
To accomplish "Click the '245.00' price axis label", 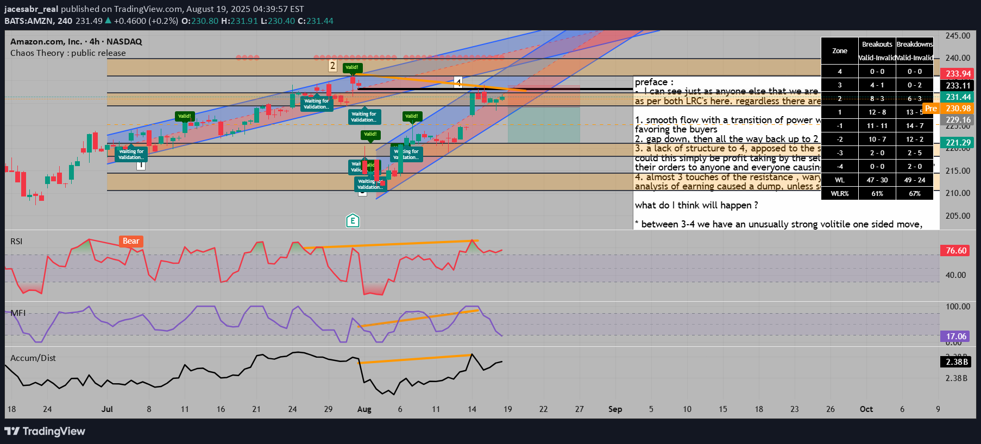I will click(x=958, y=36).
